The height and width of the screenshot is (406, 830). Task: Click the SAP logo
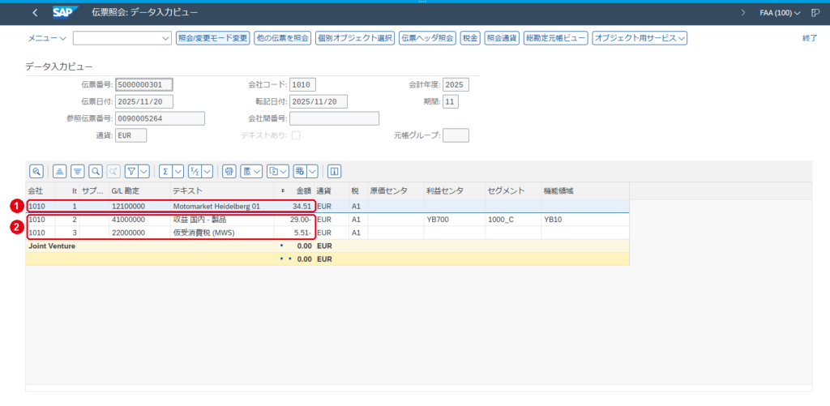coord(66,12)
